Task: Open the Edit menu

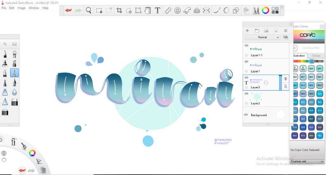Action: click(12, 8)
